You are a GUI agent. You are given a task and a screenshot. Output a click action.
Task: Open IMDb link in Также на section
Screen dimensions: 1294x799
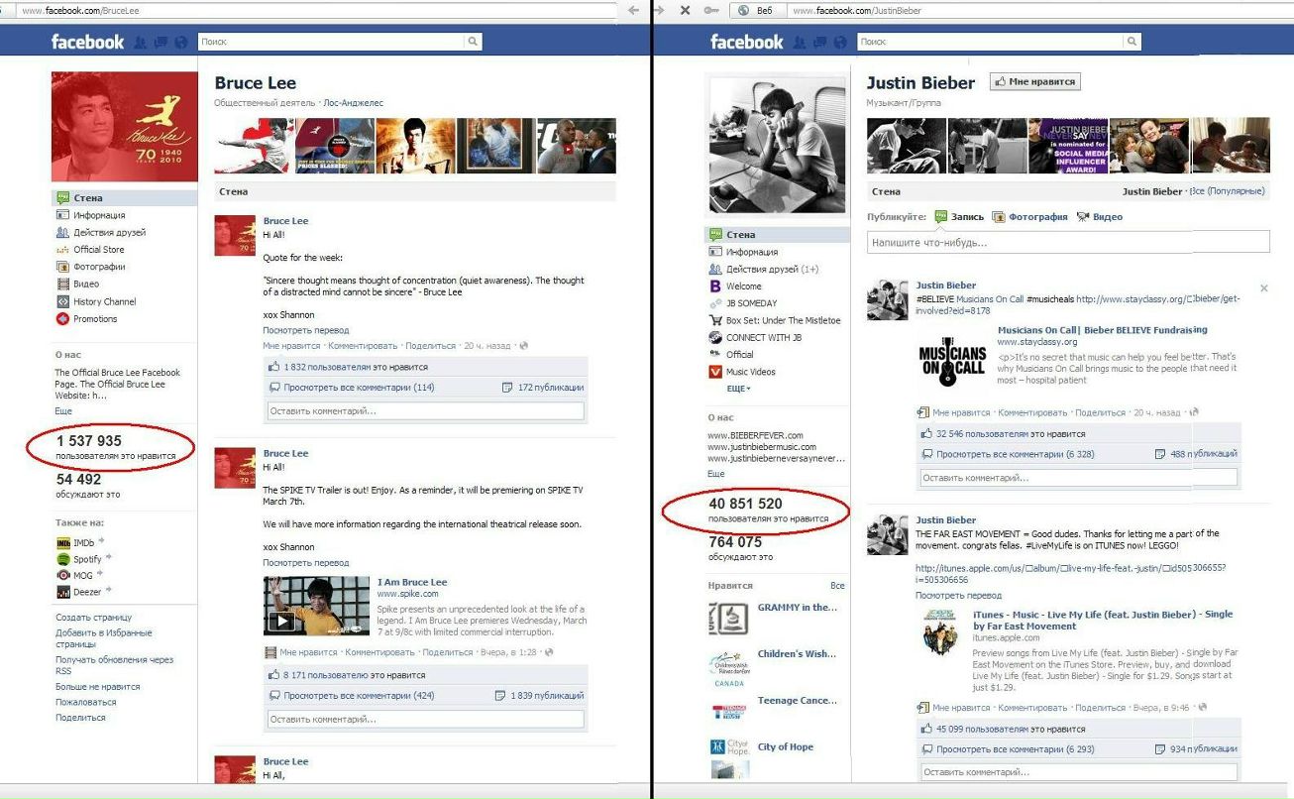(x=83, y=543)
